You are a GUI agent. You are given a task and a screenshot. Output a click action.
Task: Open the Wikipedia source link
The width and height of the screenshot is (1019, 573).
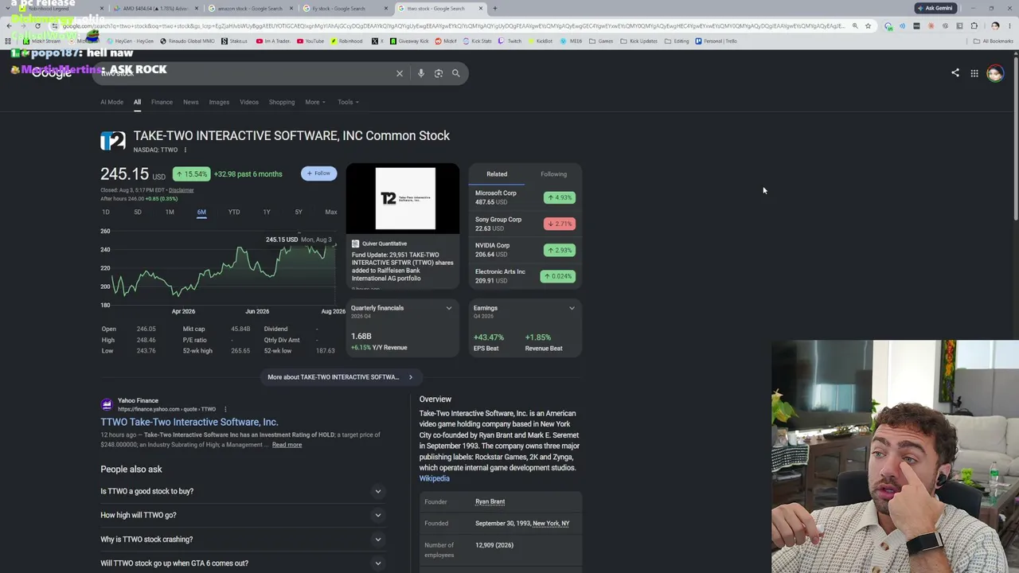pyautogui.click(x=435, y=479)
